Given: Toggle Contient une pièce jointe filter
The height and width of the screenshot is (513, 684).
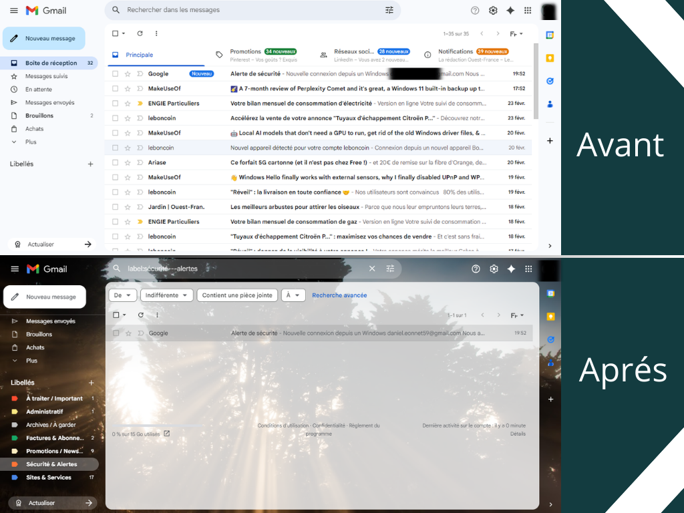Looking at the screenshot, I should [x=237, y=295].
